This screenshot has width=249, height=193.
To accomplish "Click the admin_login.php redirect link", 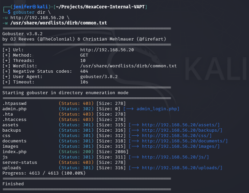I will pos(157,109).
